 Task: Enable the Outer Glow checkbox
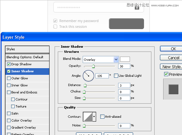(x=9, y=78)
